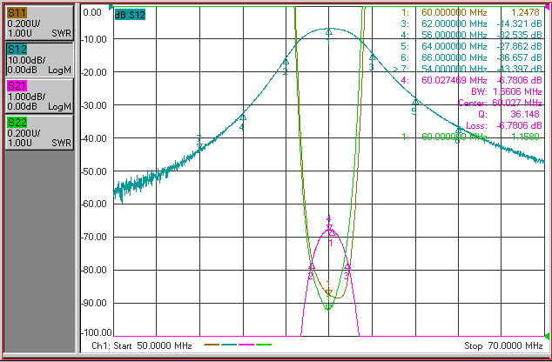Select S12 marker 3 at 62 MHz

pos(372,57)
